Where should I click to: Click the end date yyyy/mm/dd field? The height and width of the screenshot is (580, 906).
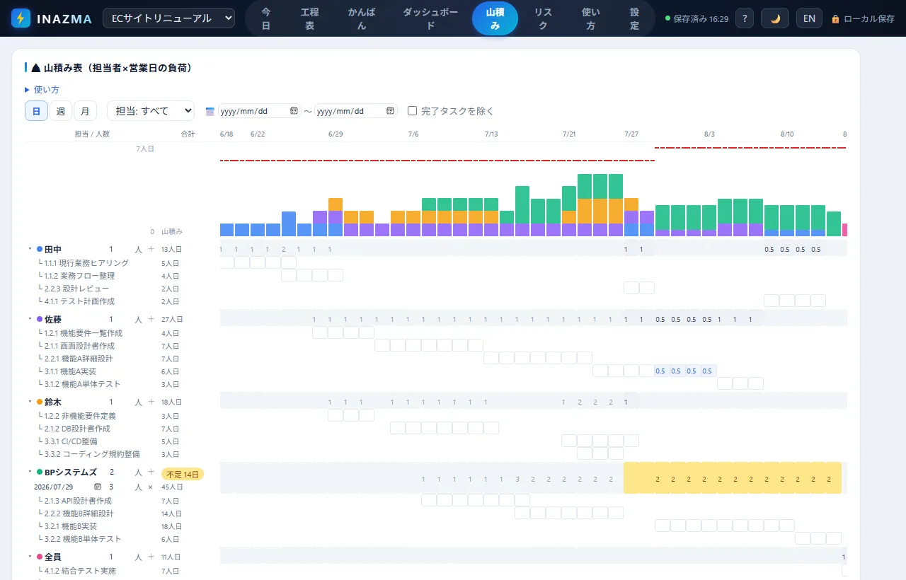click(x=356, y=111)
